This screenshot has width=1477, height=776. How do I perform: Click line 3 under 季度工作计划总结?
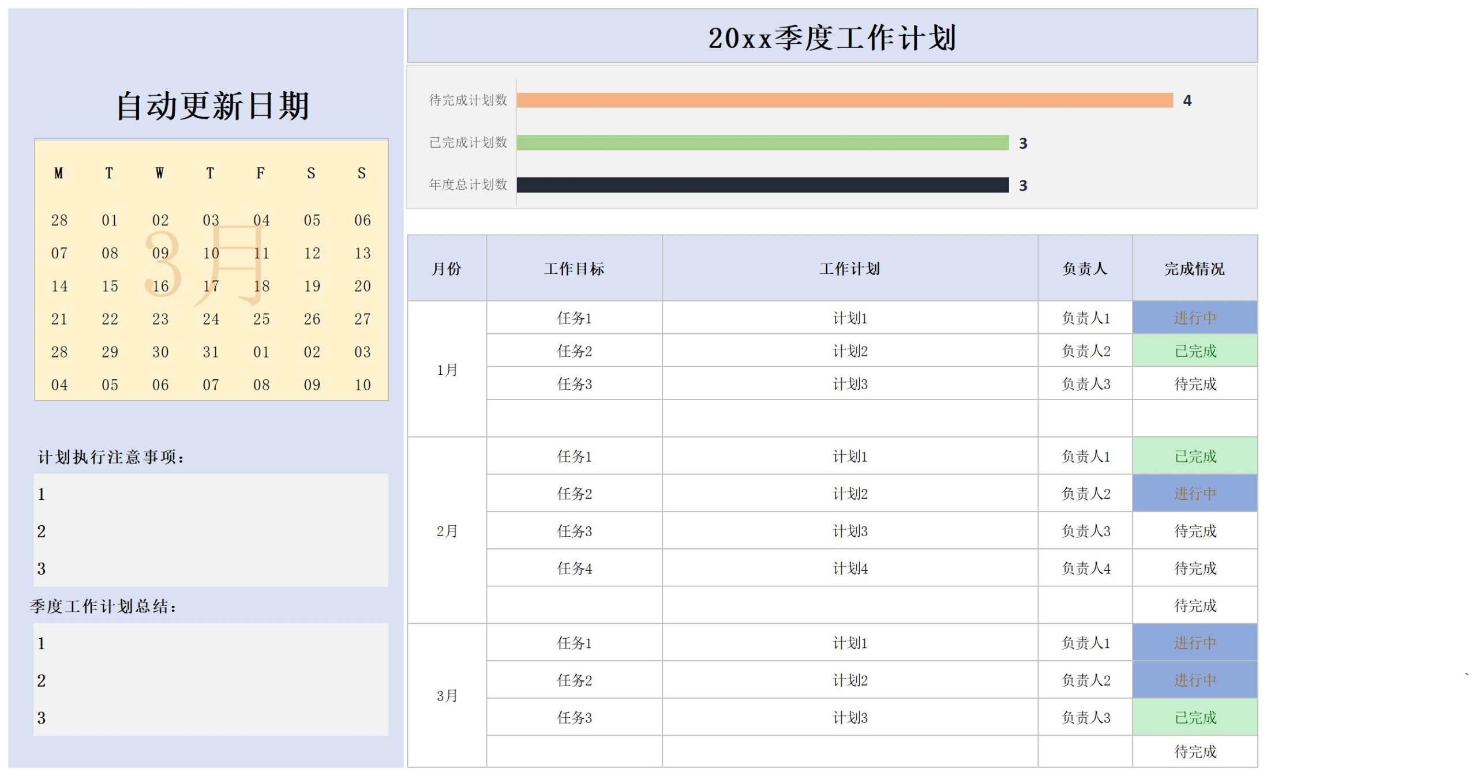pos(211,718)
